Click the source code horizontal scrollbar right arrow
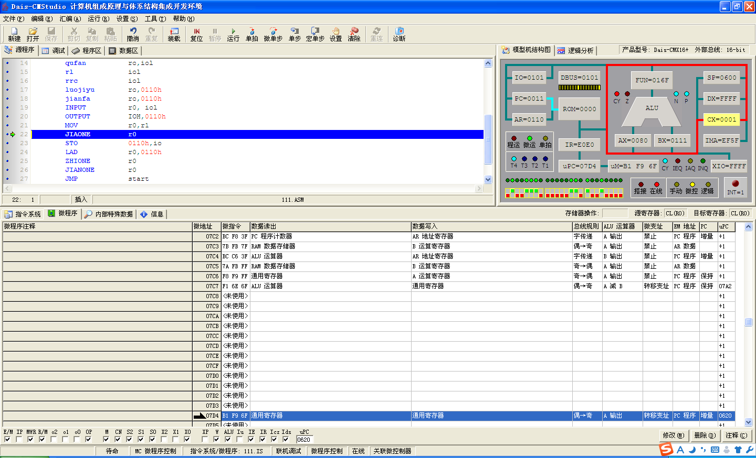The width and height of the screenshot is (756, 458). (479, 188)
